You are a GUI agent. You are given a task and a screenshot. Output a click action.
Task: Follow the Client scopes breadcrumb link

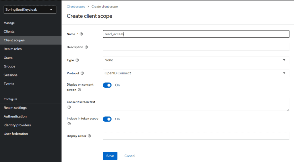click(76, 7)
